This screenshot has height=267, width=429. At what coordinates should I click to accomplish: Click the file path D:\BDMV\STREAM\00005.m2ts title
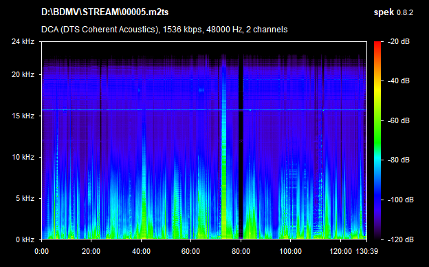pyautogui.click(x=104, y=12)
